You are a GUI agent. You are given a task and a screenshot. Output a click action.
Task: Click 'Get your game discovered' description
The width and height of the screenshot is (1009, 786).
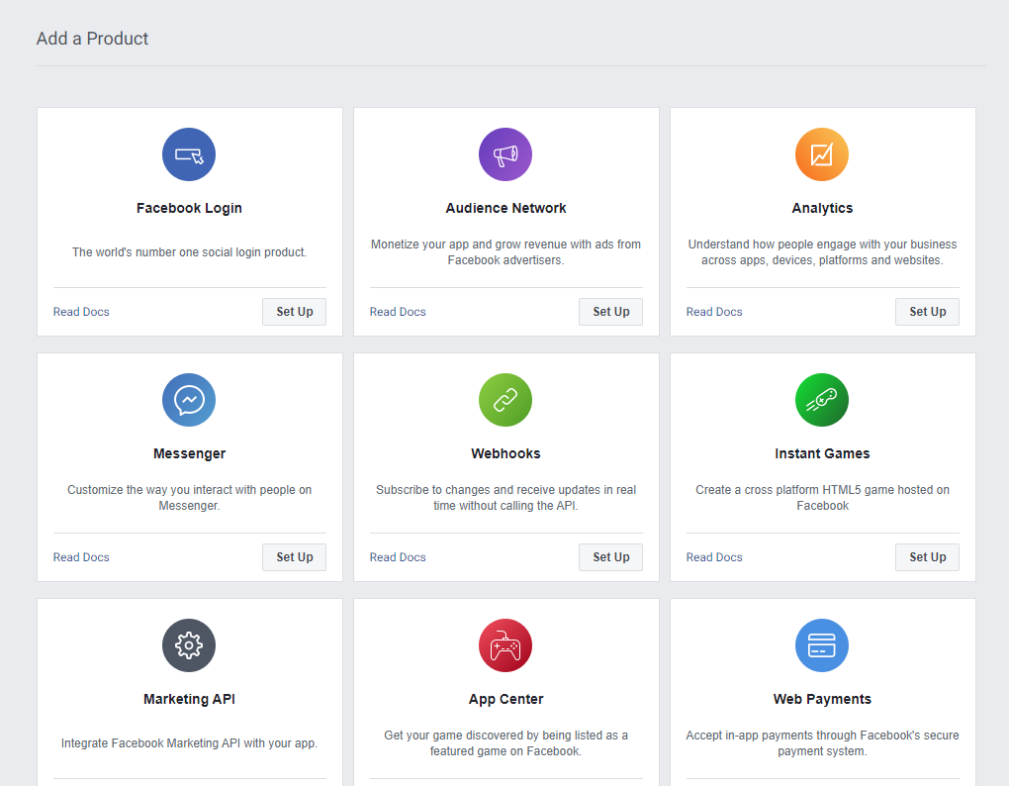tap(505, 743)
